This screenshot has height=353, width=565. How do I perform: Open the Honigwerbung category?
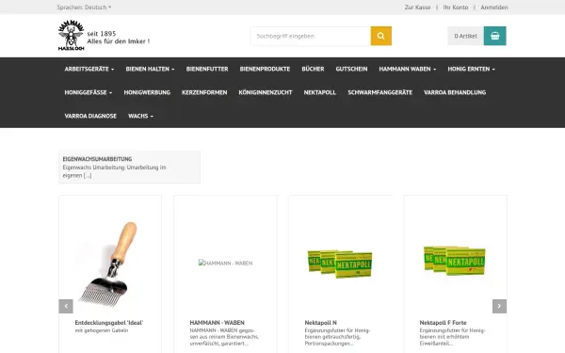click(147, 92)
